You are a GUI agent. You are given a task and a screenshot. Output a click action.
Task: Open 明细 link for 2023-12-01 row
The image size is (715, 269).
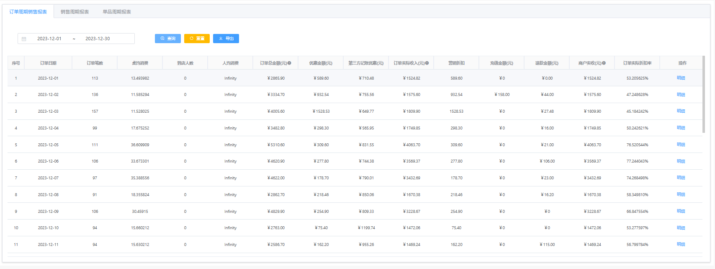click(x=681, y=78)
